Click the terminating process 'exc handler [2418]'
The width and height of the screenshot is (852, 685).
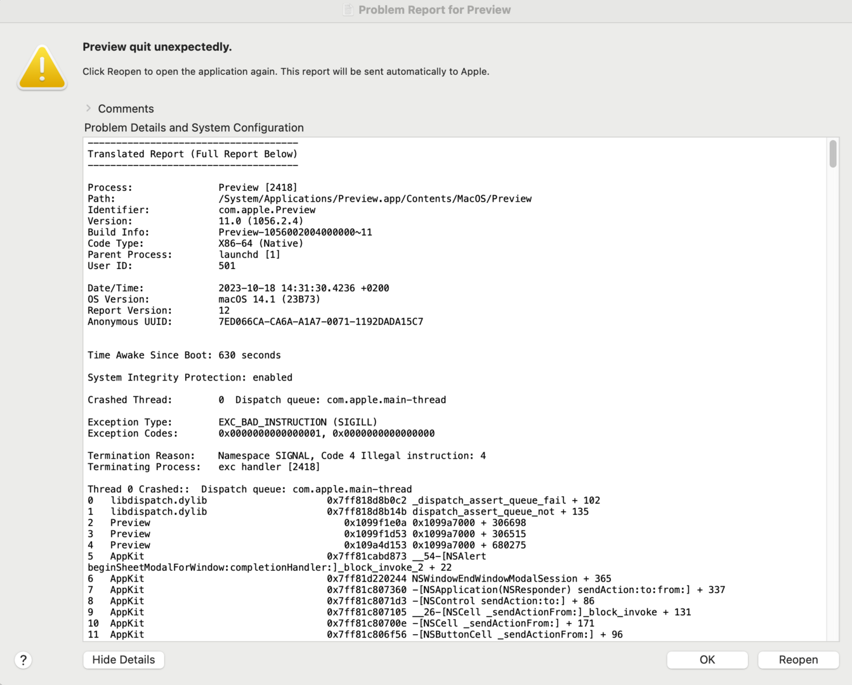(270, 467)
